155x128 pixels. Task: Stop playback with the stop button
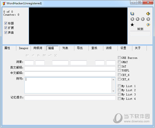pyautogui.click(x=138, y=19)
